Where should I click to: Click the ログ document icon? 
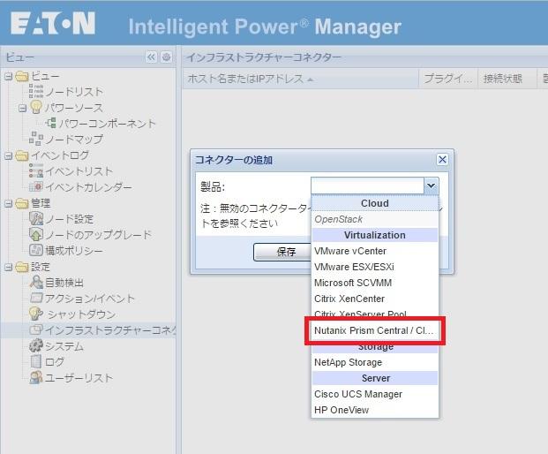point(36,361)
